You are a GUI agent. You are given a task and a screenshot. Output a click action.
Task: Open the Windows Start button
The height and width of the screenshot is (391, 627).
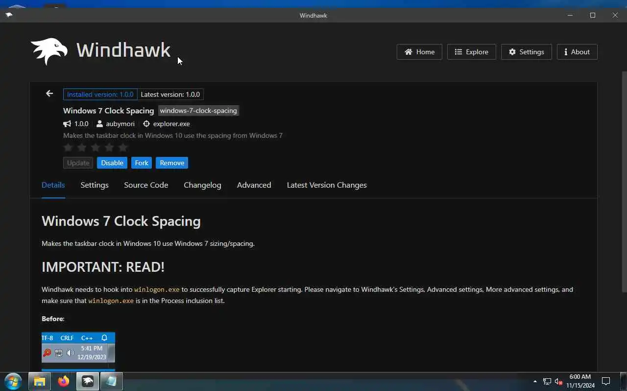pos(13,381)
